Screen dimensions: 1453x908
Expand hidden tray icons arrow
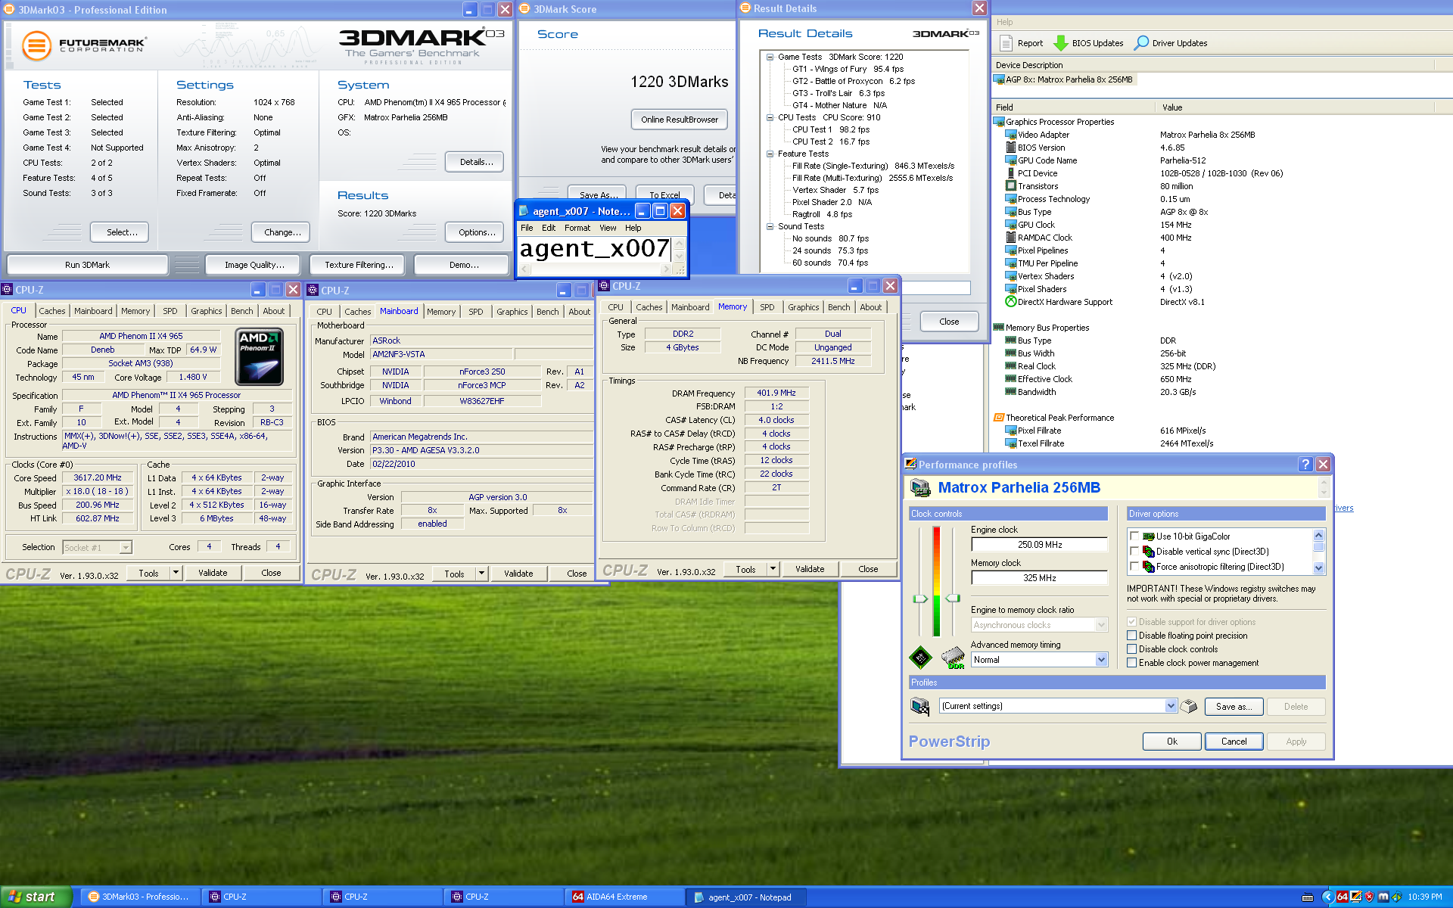pos(1327,897)
